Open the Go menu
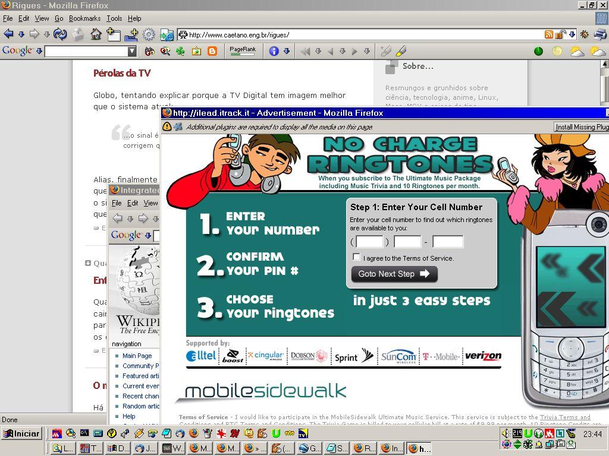Viewport: 609px width, 456px height. [59, 18]
